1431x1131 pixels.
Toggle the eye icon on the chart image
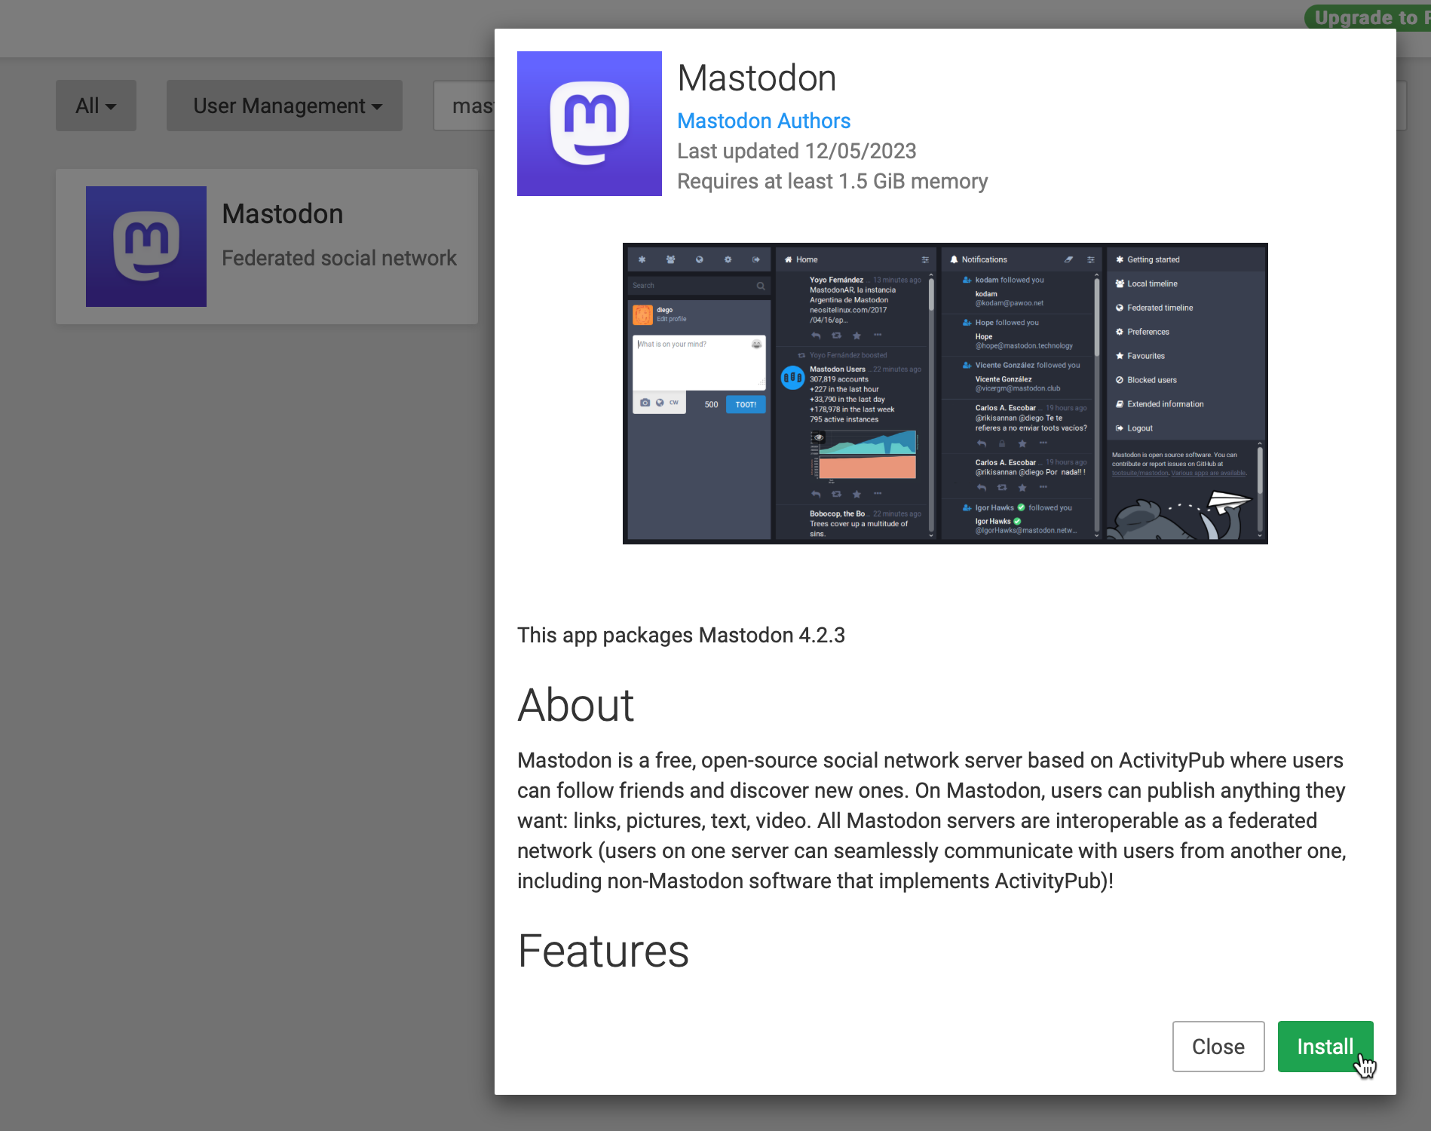click(x=819, y=437)
